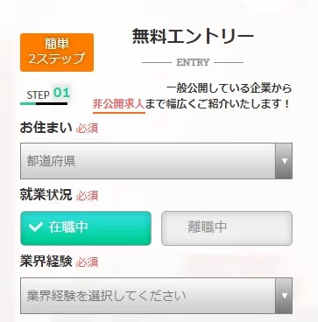Open the 都道府県 prefecture select box
The width and height of the screenshot is (318, 322).
click(156, 161)
